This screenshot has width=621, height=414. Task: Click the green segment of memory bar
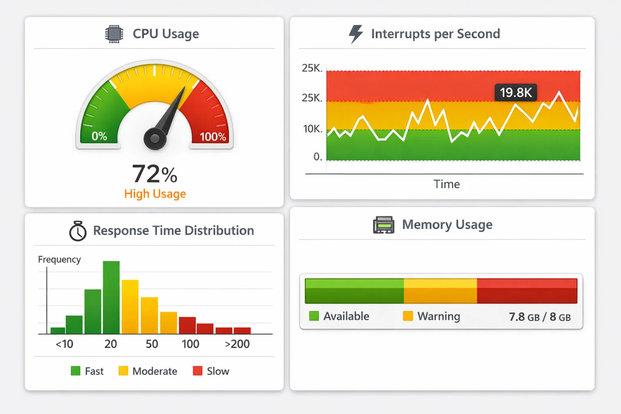[354, 291]
